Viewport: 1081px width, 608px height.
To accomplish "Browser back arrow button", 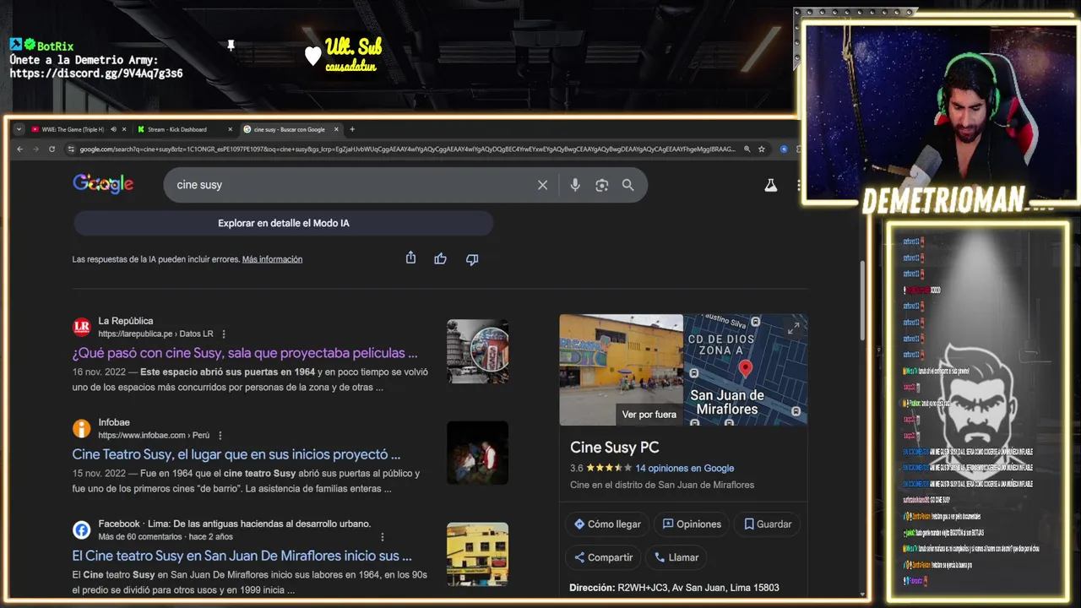I will pos(20,149).
